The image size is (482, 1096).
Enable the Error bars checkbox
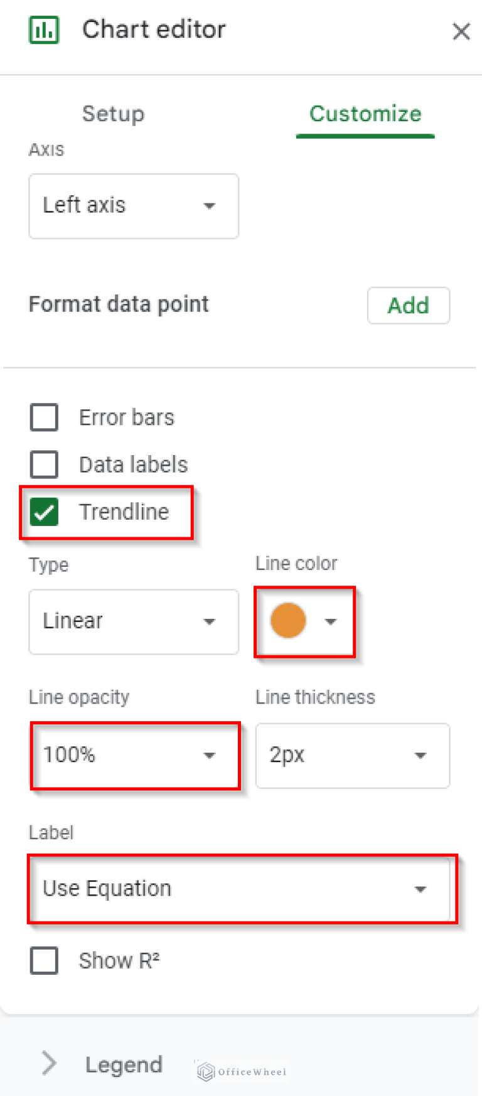point(44,417)
